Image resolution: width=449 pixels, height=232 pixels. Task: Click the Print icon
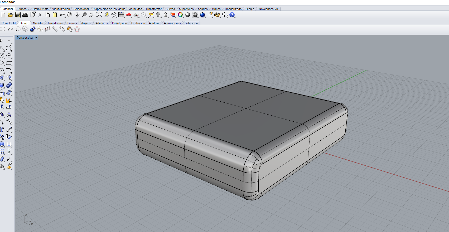(25, 15)
